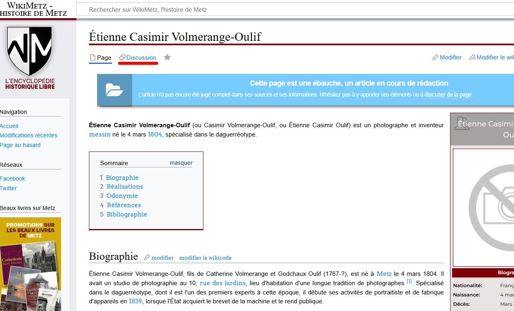Click the folder icon in the blue banner
Viewport: 514px width, 311px height.
[114, 90]
